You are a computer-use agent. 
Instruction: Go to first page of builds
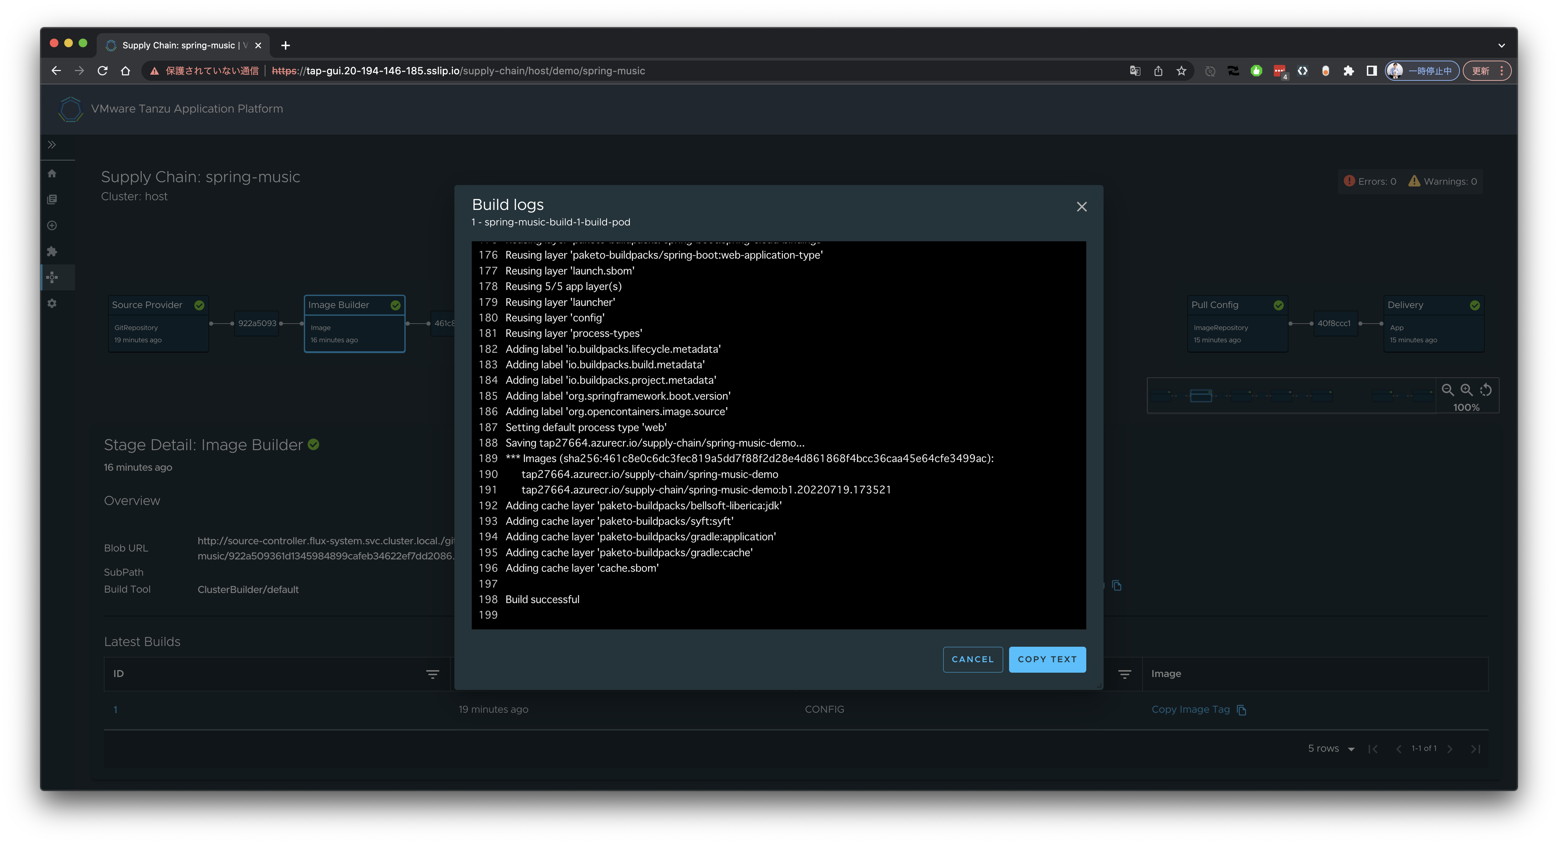tap(1373, 749)
